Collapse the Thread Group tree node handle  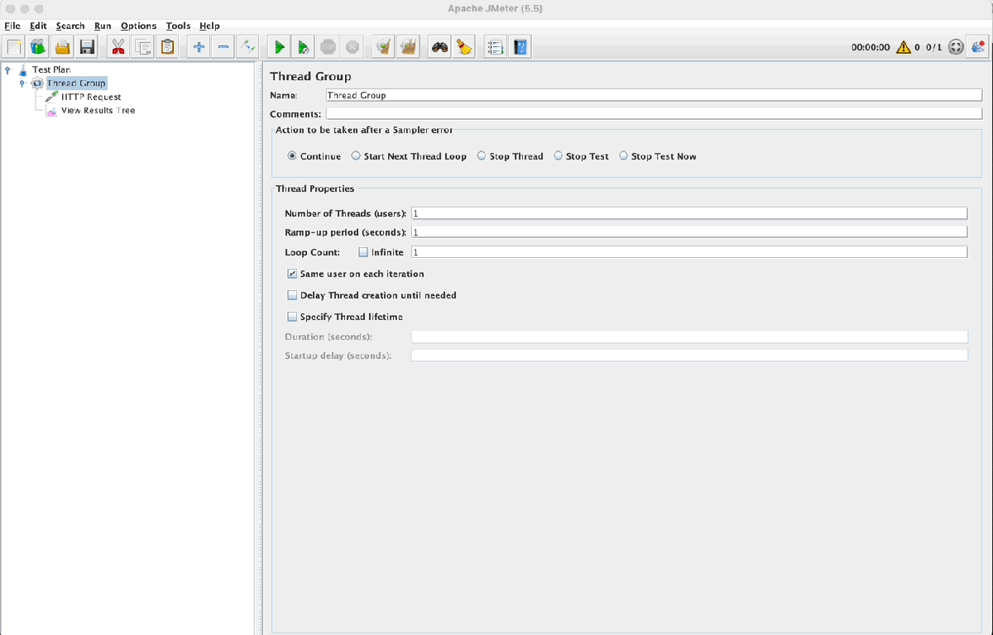point(22,84)
